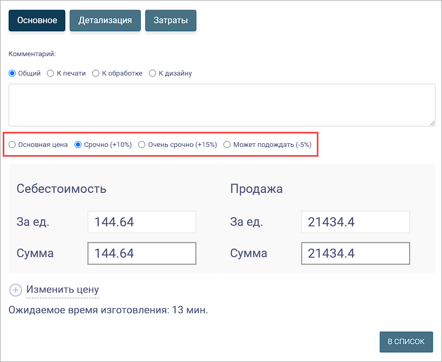Select the Основная цена pricing option
Screen dimensions: 442x362
(12, 145)
